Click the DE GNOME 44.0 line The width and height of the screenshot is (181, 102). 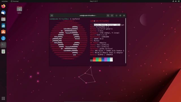point(97,39)
